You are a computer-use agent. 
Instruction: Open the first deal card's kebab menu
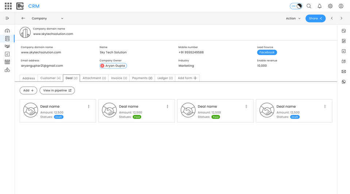point(89,107)
